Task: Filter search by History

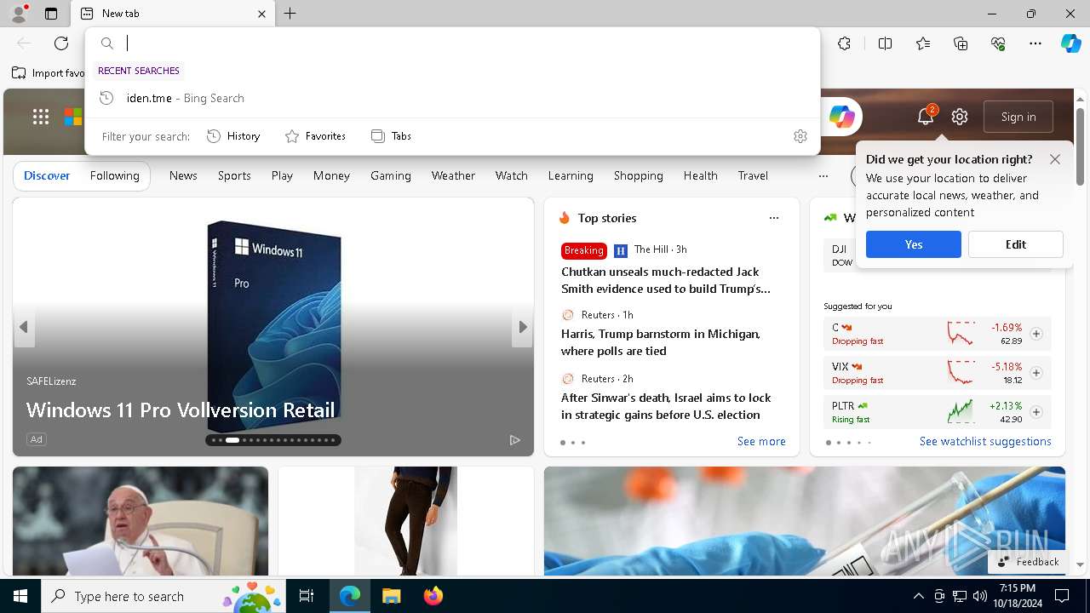Action: click(x=233, y=136)
